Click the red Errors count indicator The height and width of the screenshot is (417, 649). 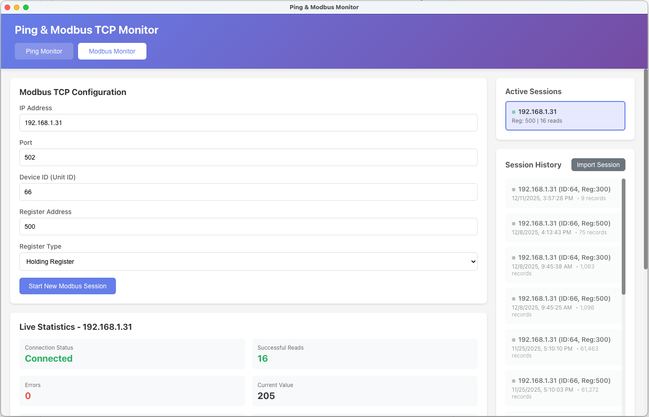pos(28,396)
